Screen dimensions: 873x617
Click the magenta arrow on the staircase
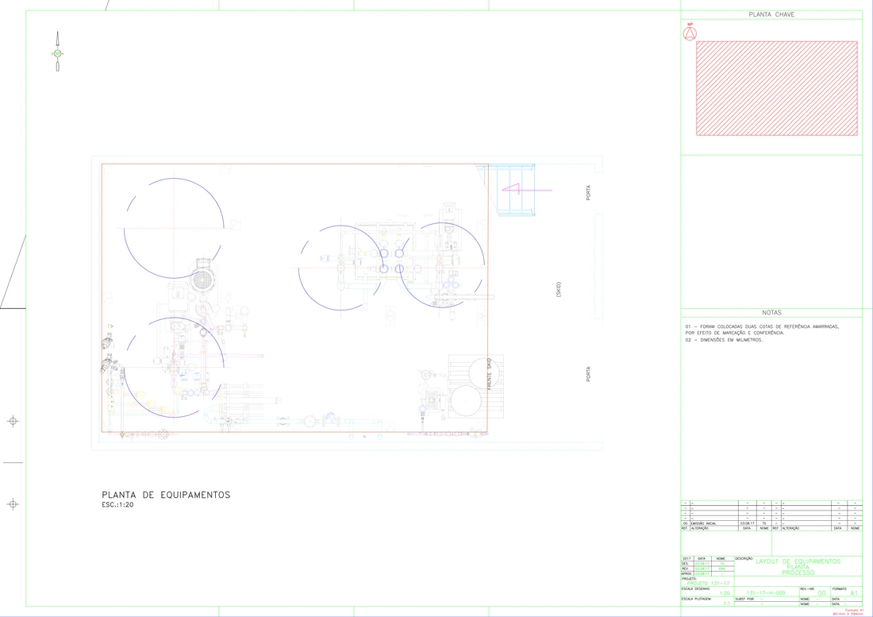[x=527, y=189]
